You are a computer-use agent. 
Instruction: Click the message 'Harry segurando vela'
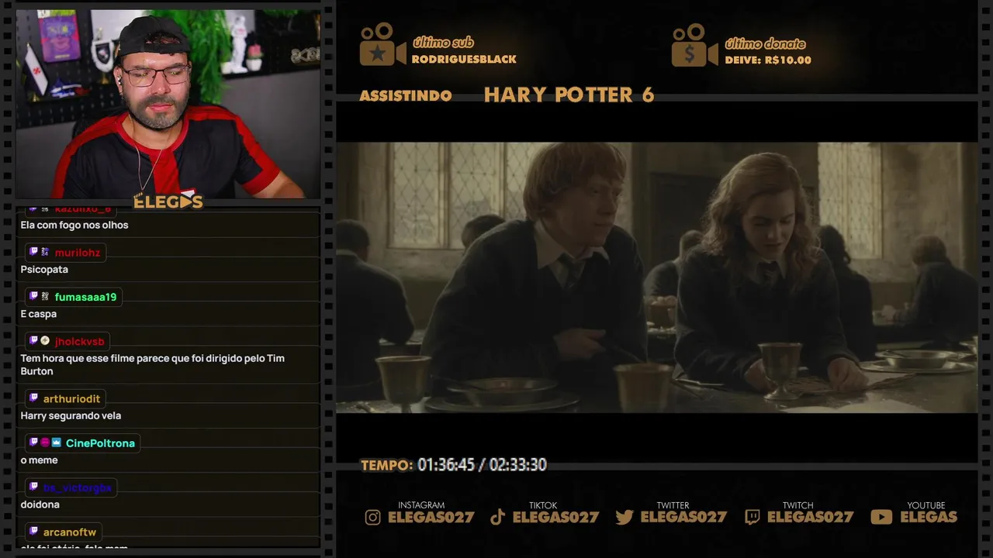tap(71, 415)
